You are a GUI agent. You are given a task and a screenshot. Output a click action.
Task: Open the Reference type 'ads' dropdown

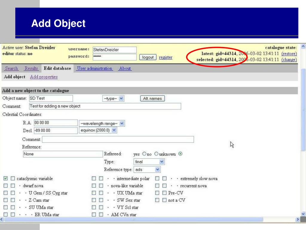(147, 170)
